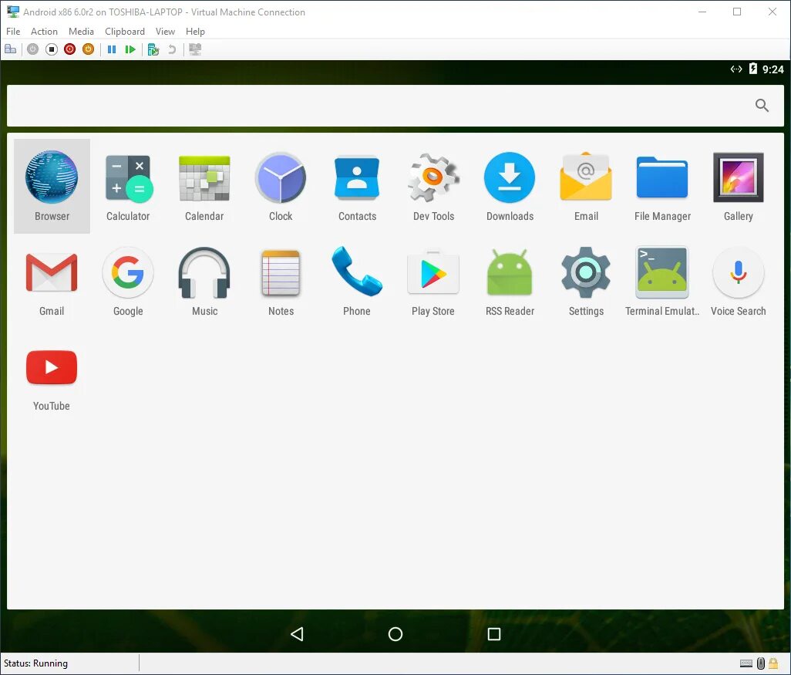Click the Checkpoint toolbar button

click(153, 49)
